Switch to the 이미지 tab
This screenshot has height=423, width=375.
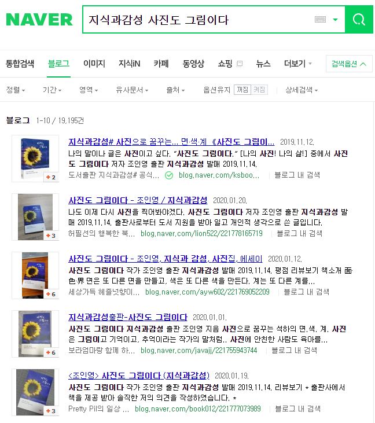pyautogui.click(x=94, y=64)
